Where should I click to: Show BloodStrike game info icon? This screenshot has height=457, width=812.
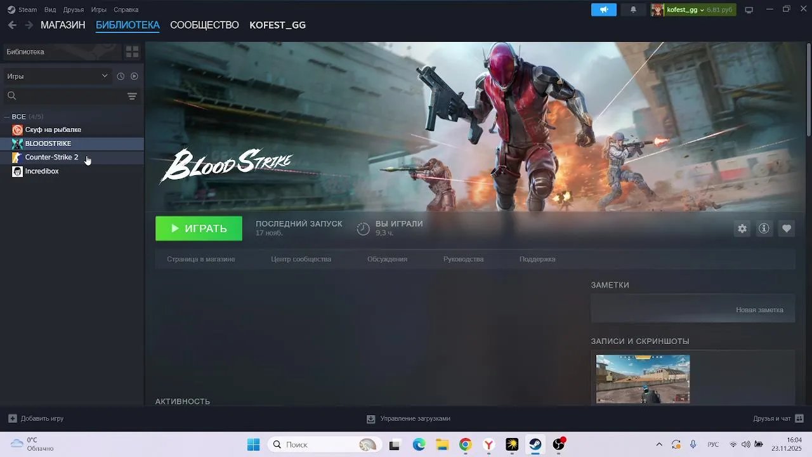tap(764, 228)
